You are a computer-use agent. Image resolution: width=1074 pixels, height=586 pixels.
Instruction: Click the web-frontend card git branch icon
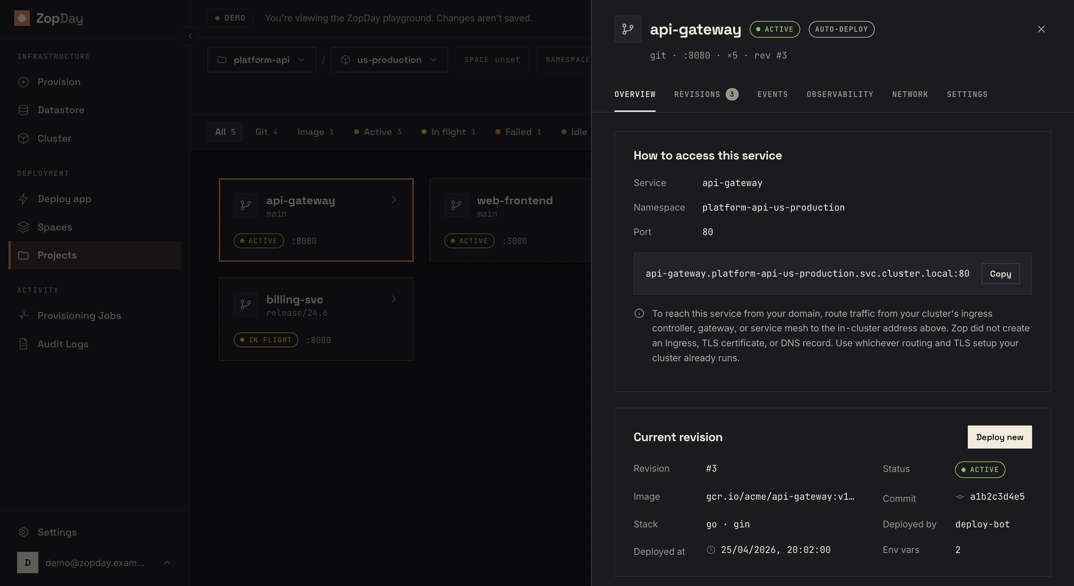456,205
